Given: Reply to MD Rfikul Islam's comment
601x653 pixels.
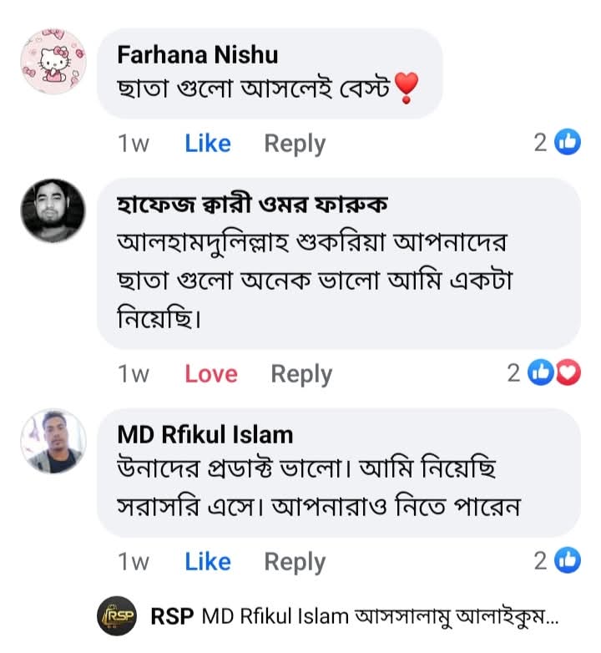Looking at the screenshot, I should 295,562.
